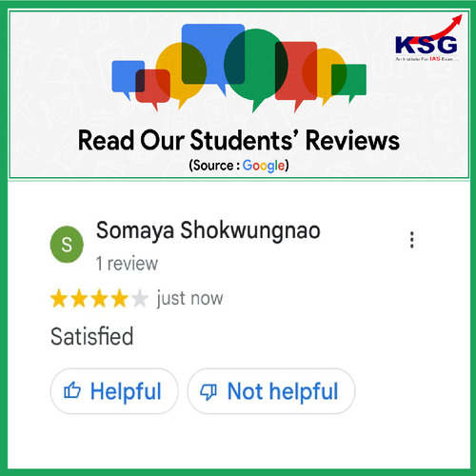This screenshot has height=476, width=476.
Task: Click the Helpful button
Action: click(x=114, y=391)
